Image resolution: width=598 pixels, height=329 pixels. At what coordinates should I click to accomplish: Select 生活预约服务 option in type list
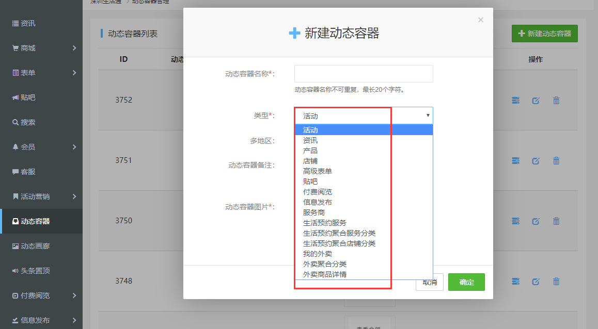tap(325, 223)
